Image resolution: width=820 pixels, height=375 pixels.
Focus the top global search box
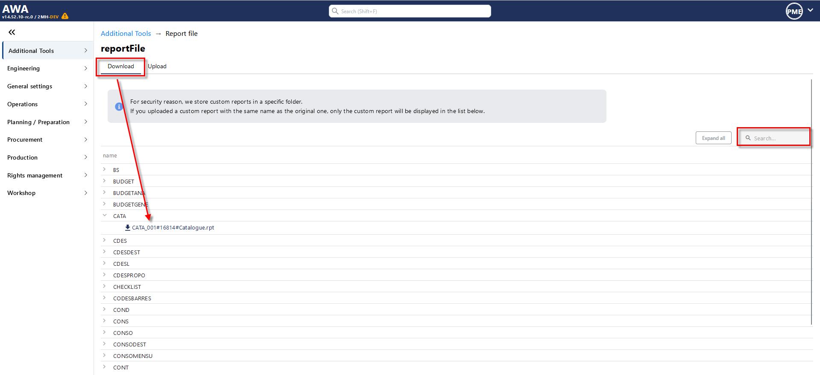click(x=410, y=11)
